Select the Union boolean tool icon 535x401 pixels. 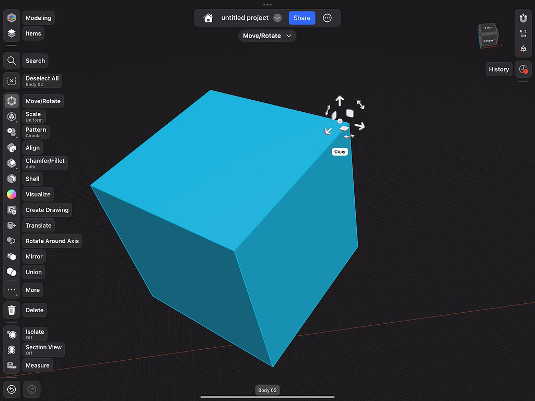pyautogui.click(x=11, y=272)
